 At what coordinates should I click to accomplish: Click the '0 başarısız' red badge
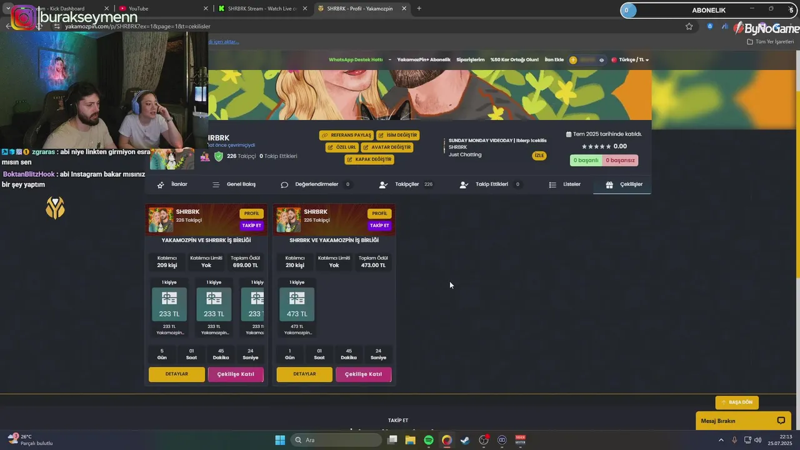(620, 160)
